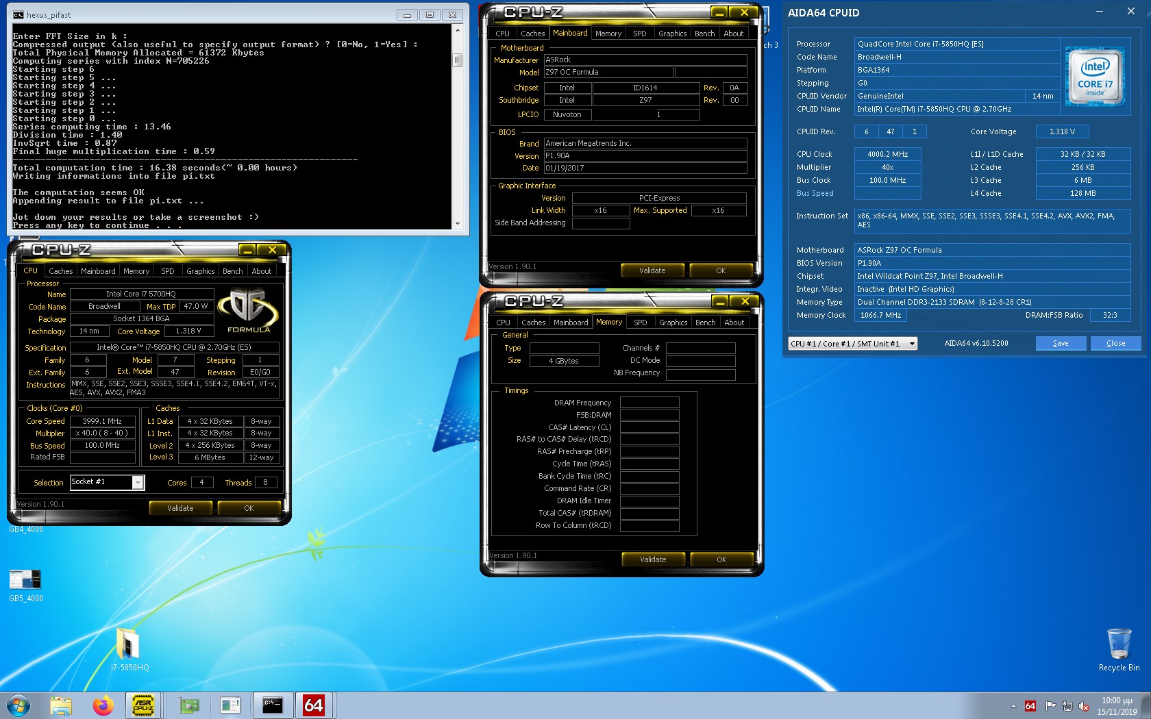Open the motherboard utility taskbar icon
This screenshot has height=719, width=1151.
pos(189,705)
